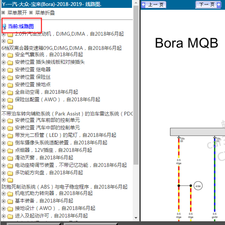This screenshot has width=225, height=225.
Task: Go to next page with 下一页 button
Action: click(208, 5)
